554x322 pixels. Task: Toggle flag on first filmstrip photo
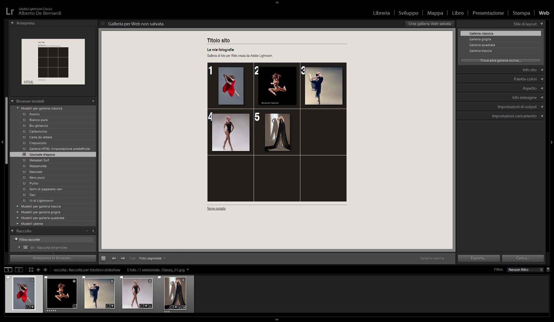(x=8, y=278)
